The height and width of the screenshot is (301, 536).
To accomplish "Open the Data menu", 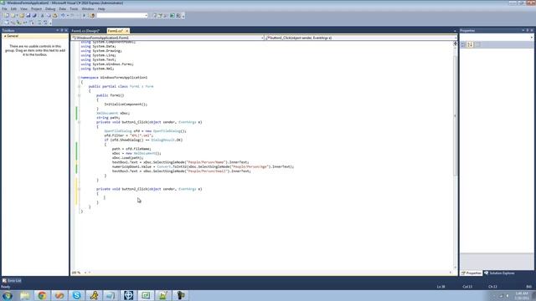I will (x=63, y=9).
